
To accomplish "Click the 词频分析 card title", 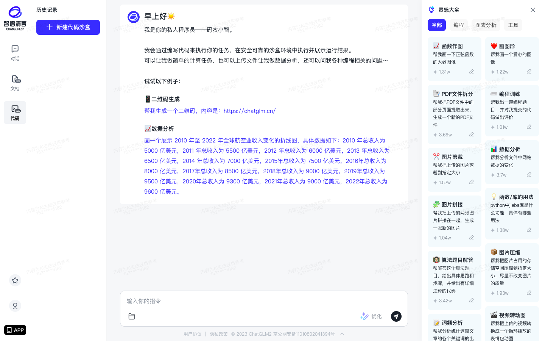I will 452,323.
